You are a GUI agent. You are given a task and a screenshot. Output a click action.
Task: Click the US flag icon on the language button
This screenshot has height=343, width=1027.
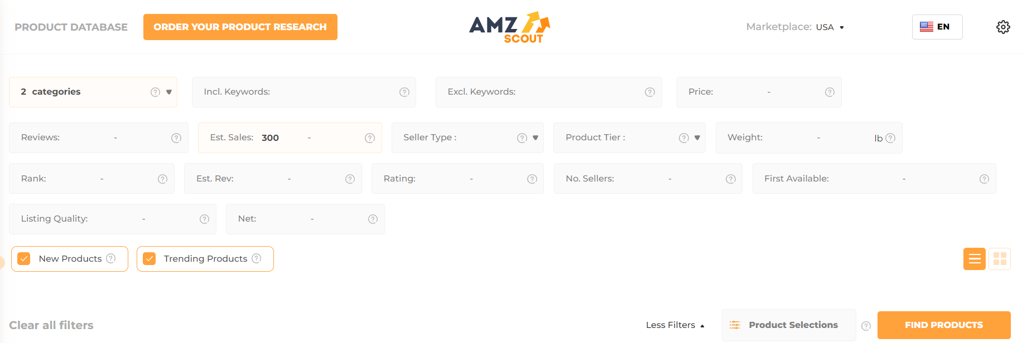926,26
